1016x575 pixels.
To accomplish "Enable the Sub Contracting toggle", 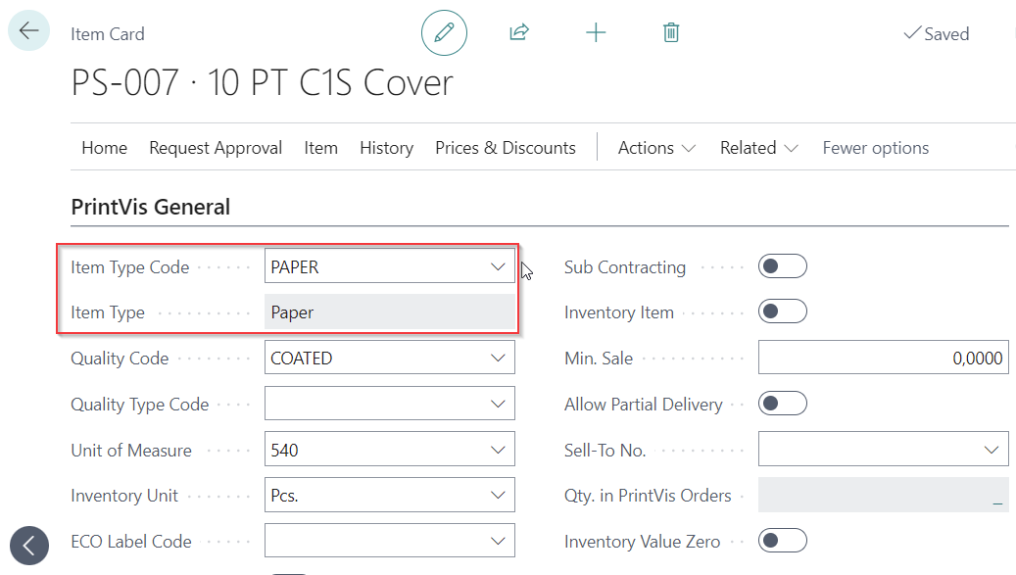I will point(782,265).
